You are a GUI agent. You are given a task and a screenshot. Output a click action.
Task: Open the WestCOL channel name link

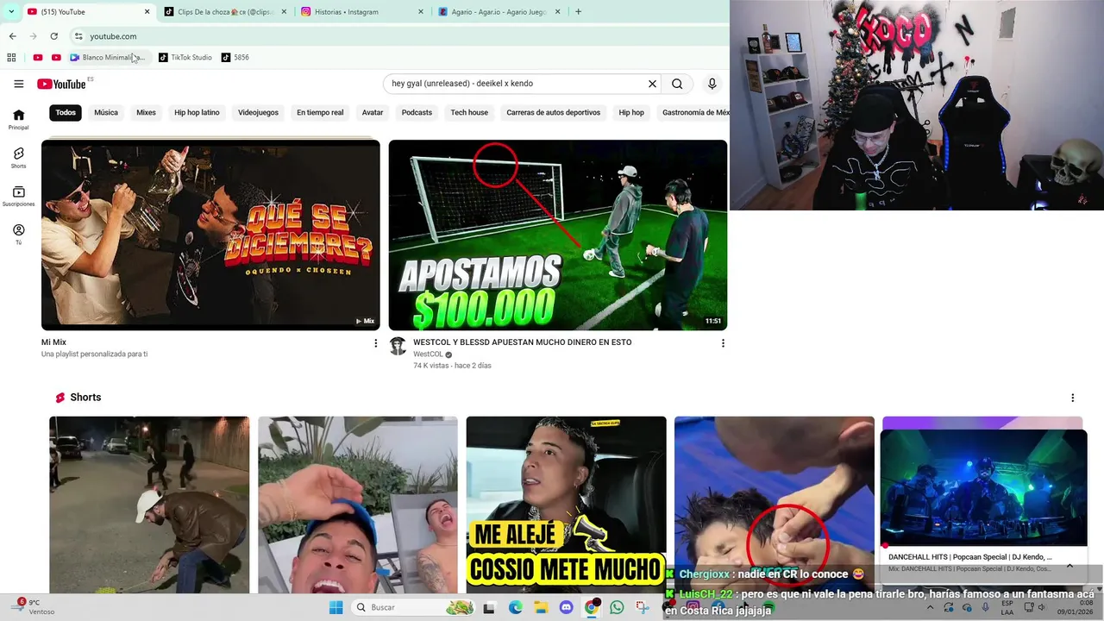428,354
